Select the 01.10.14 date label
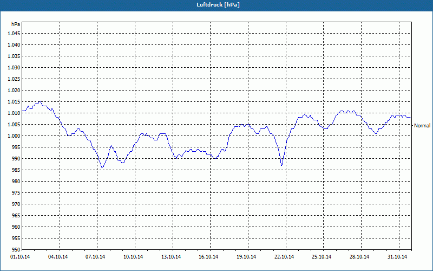433x271 pixels. click(20, 257)
